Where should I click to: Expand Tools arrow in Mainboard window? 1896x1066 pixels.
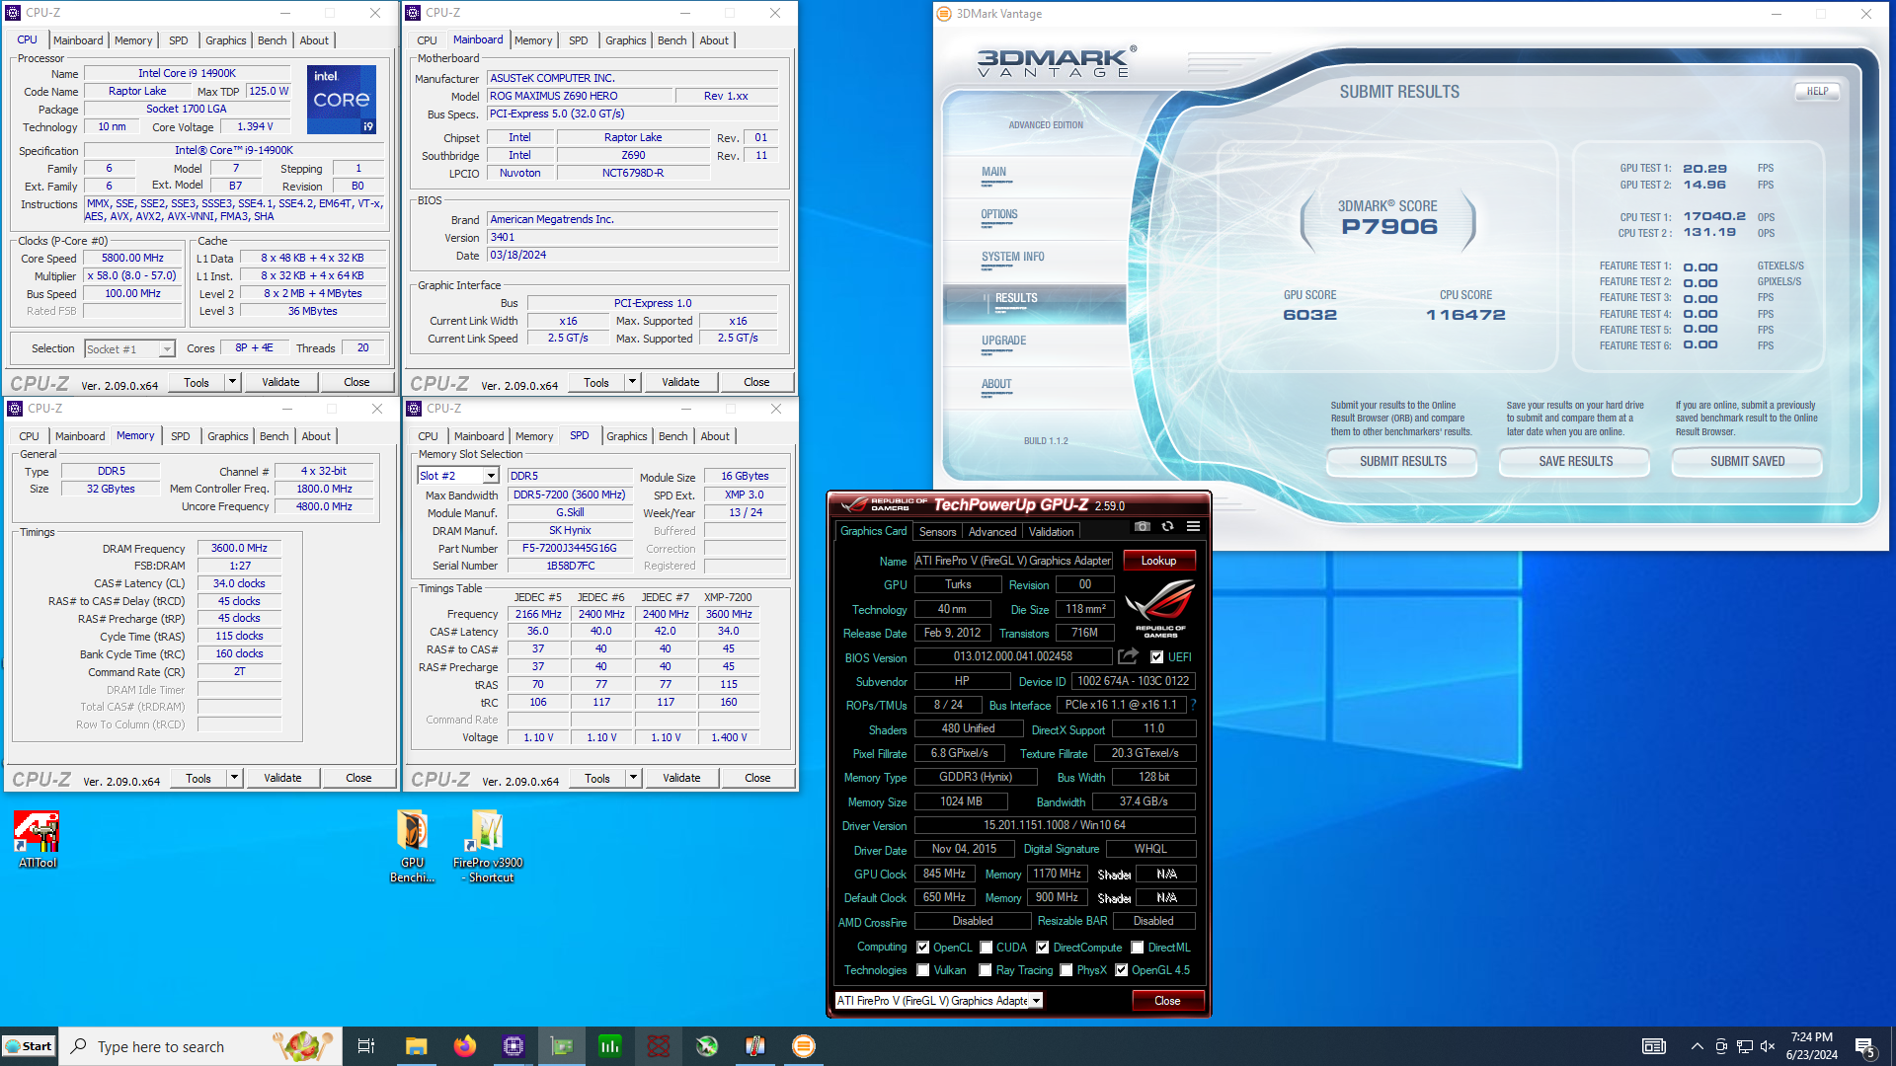[633, 382]
